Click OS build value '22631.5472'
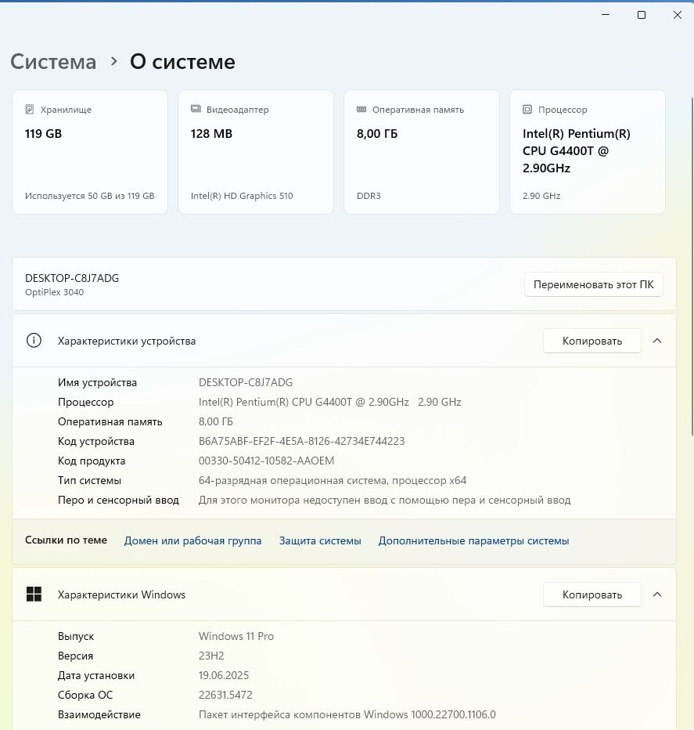This screenshot has width=694, height=730. click(x=225, y=695)
